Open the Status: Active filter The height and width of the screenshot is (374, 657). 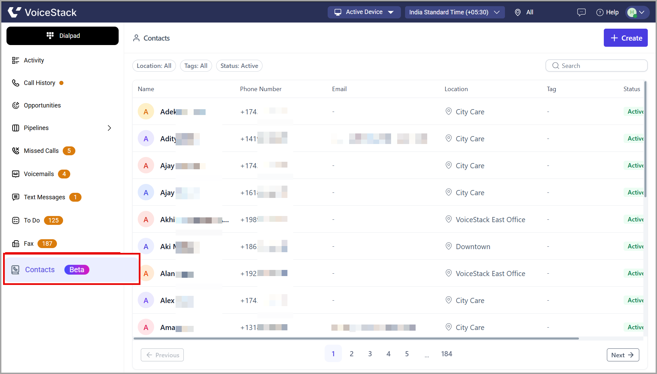tap(239, 66)
